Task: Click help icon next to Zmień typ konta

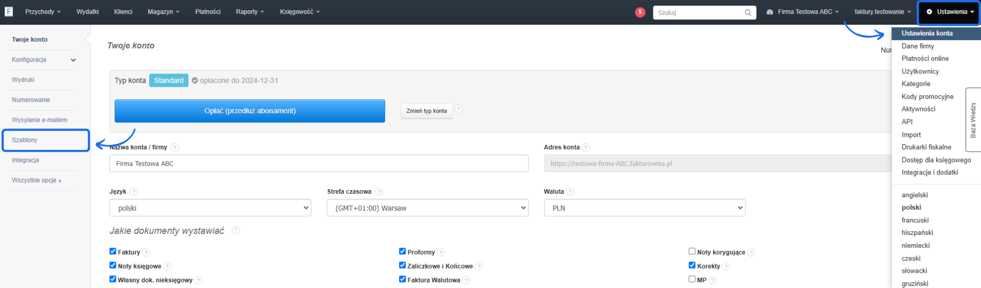Action: (x=458, y=109)
